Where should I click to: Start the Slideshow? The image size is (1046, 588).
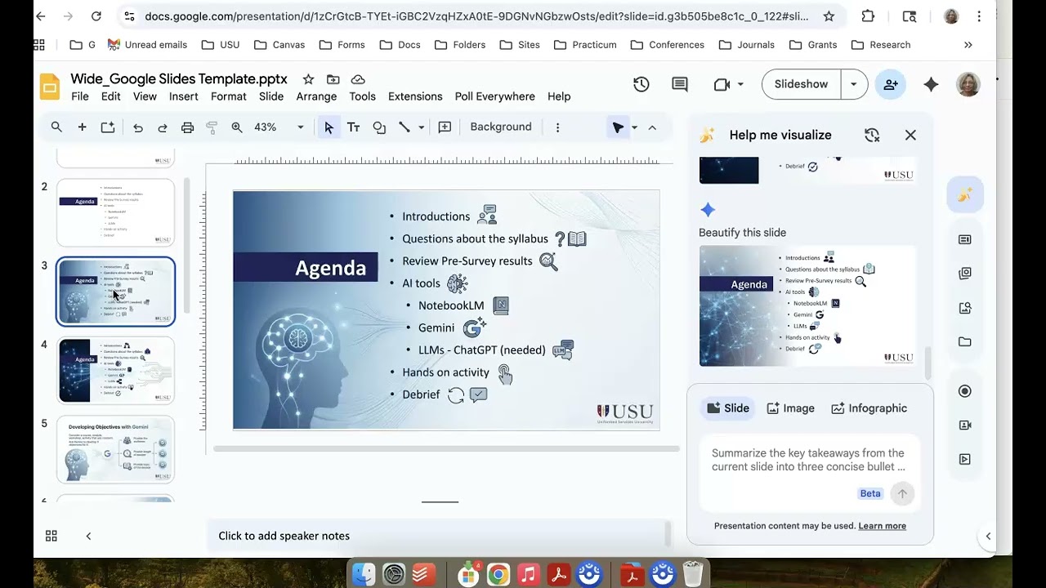coord(801,84)
